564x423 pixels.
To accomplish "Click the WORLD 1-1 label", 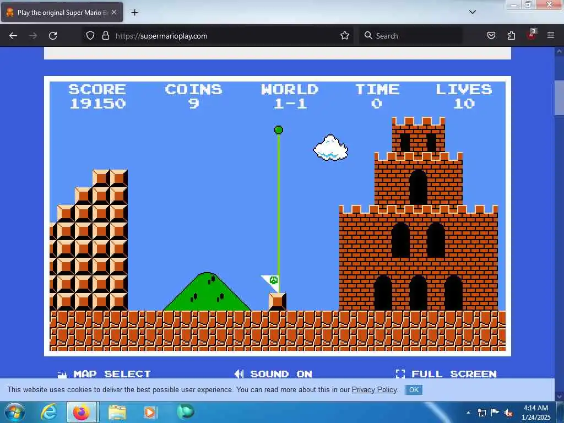I will [x=290, y=96].
